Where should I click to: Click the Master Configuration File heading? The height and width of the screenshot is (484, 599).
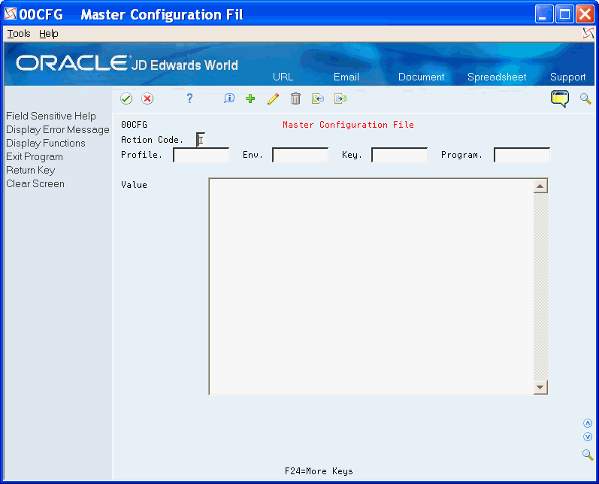[x=348, y=125]
